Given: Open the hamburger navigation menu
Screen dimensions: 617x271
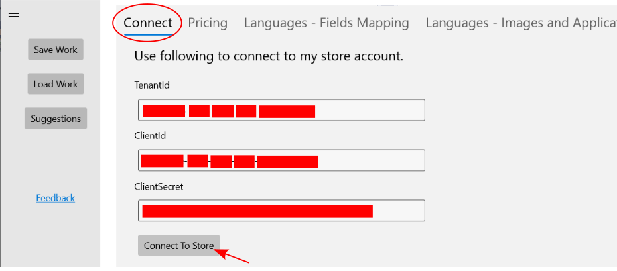Looking at the screenshot, I should (x=13, y=13).
